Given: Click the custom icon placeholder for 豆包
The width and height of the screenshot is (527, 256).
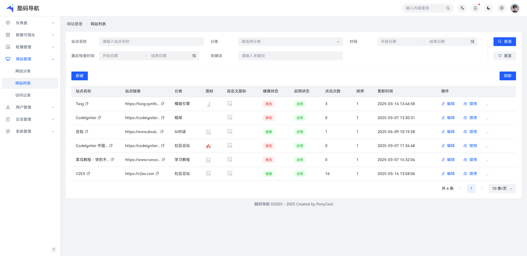Looking at the screenshot, I should click(230, 132).
